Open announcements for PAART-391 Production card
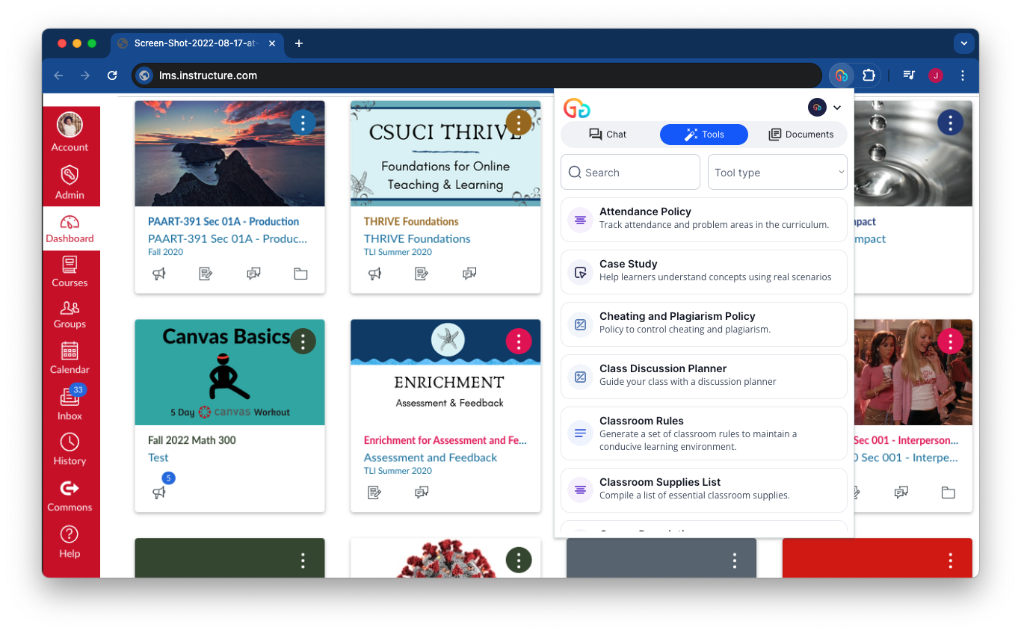 (159, 274)
